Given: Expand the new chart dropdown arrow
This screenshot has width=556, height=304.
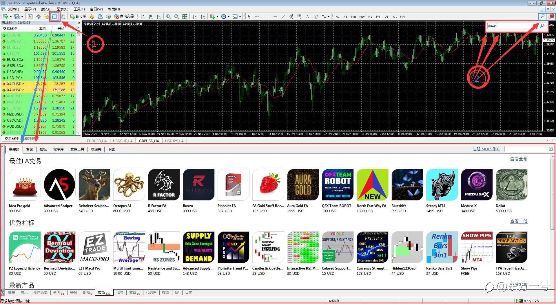Looking at the screenshot, I should click(x=10, y=17).
